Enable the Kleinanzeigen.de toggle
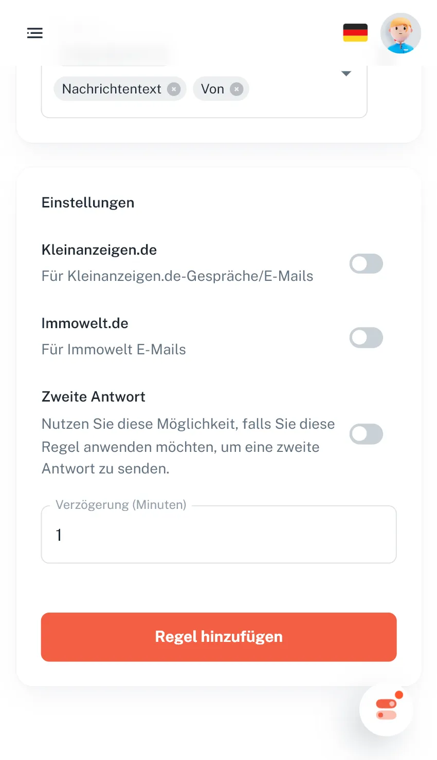 [366, 264]
